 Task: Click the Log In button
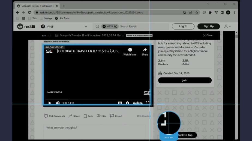[x=183, y=26]
